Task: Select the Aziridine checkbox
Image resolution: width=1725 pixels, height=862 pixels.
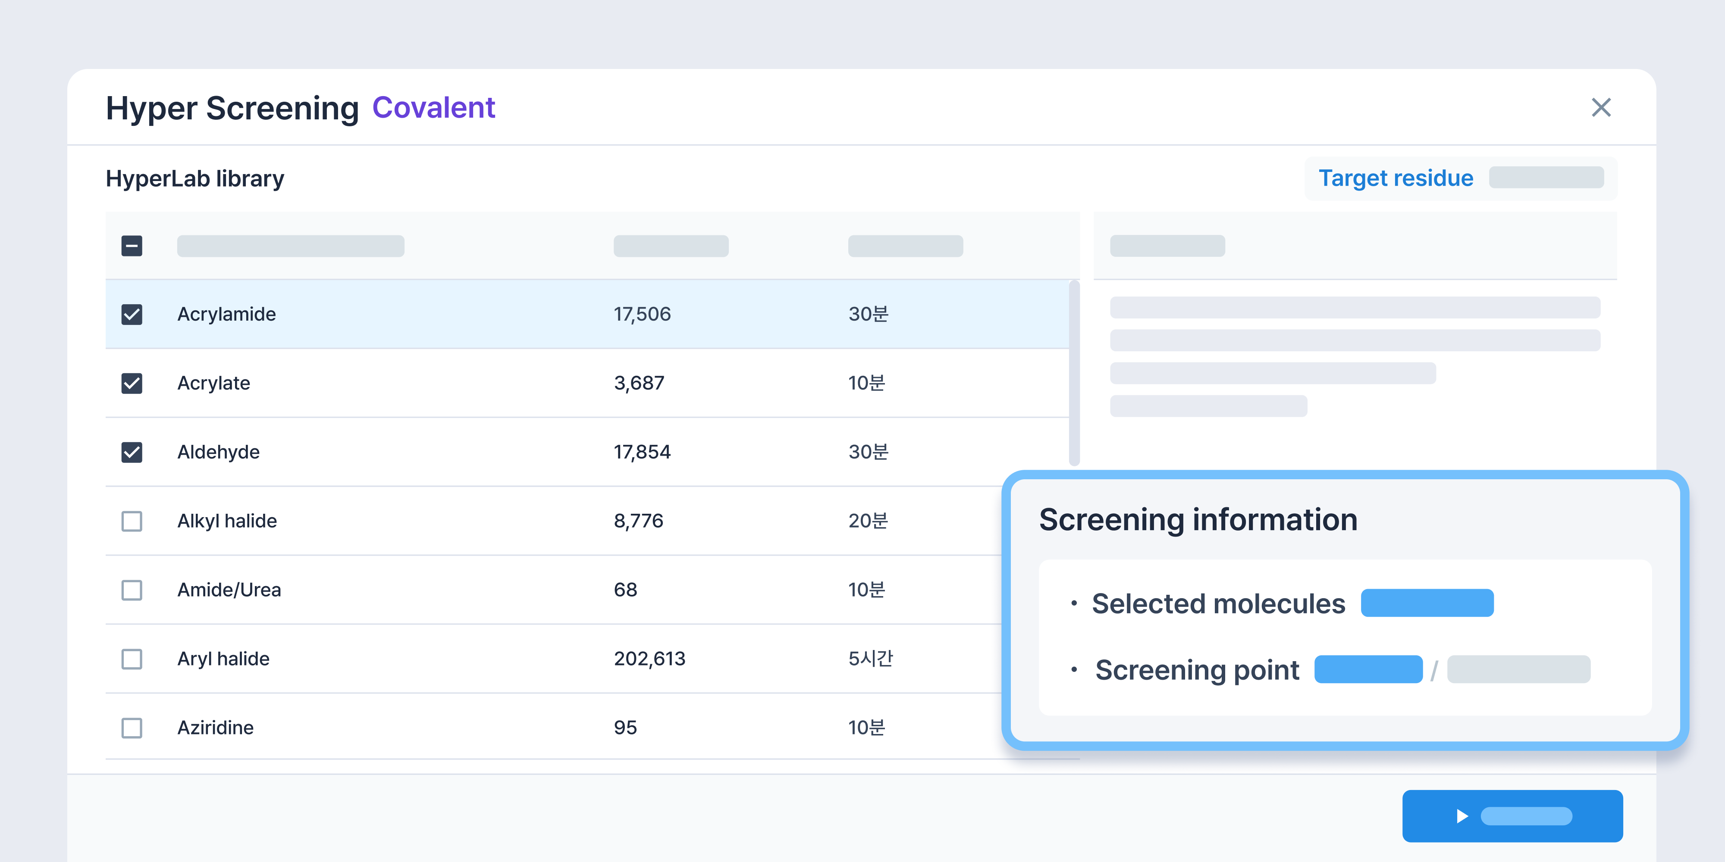Action: pyautogui.click(x=132, y=728)
